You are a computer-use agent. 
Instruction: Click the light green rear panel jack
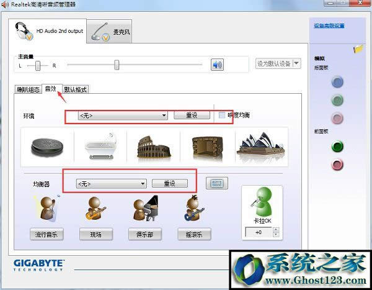pyautogui.click(x=337, y=100)
